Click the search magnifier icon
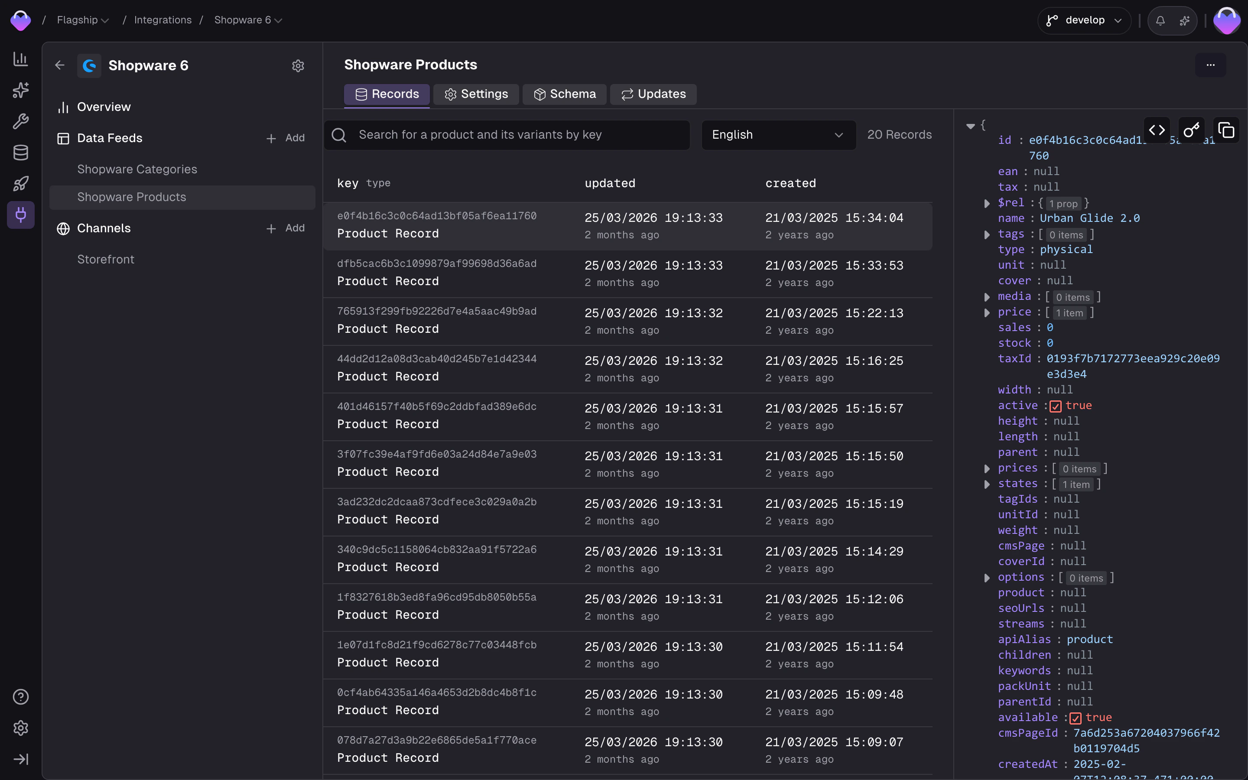The width and height of the screenshot is (1248, 780). pos(339,135)
